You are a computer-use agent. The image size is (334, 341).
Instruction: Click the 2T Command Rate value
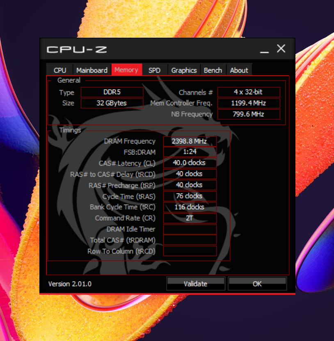[190, 218]
